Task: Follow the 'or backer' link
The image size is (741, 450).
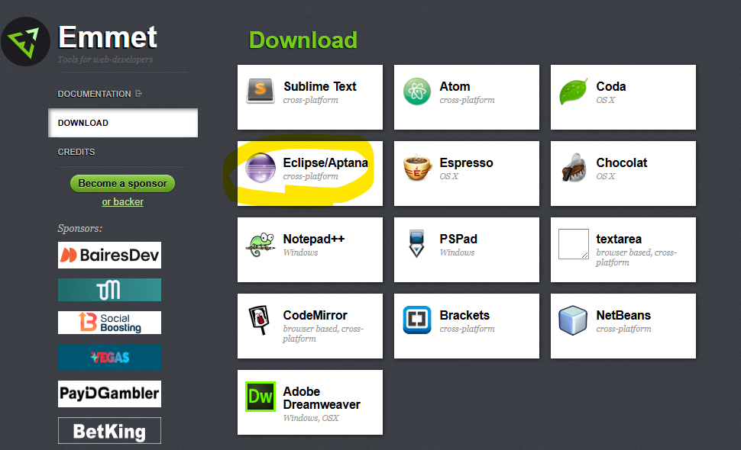Action: [x=122, y=202]
